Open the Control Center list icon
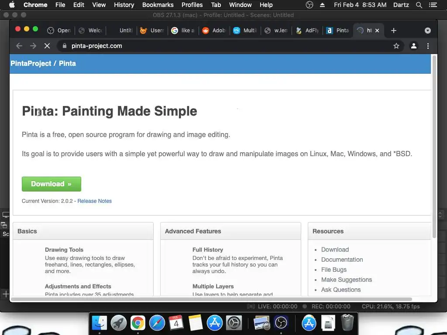This screenshot has width=447, height=335. (x=433, y=5)
